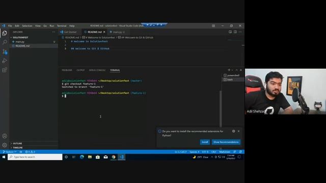Click errors and warnings count in status bar

click(30, 151)
